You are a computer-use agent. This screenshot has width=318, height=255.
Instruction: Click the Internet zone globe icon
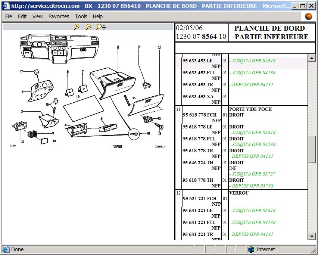click(251, 249)
